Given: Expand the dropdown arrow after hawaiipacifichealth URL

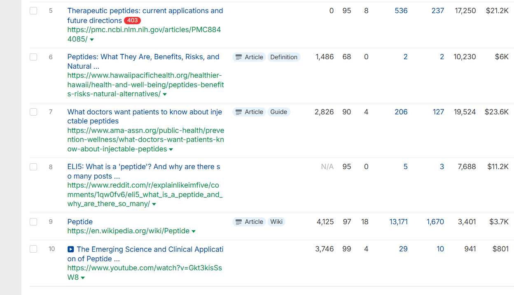Looking at the screenshot, I should (165, 94).
